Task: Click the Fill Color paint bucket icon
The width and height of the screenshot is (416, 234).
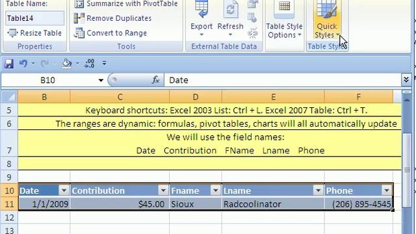Action: coord(66,64)
